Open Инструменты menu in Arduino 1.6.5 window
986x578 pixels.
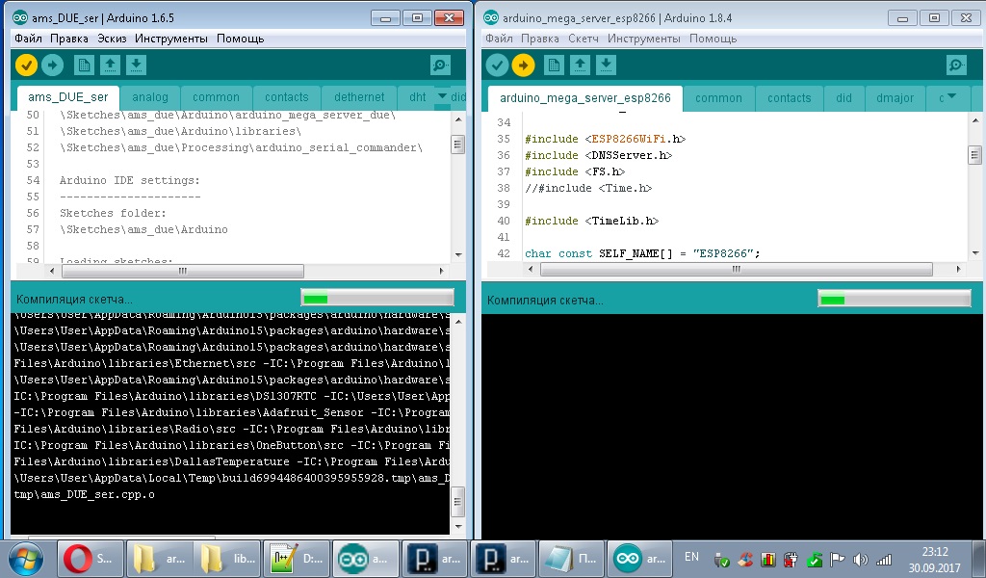click(x=170, y=39)
